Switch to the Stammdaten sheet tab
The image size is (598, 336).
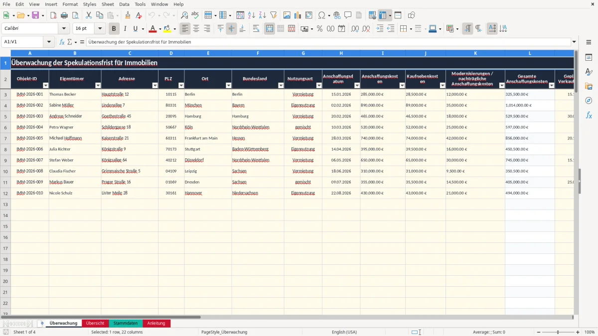(126, 323)
